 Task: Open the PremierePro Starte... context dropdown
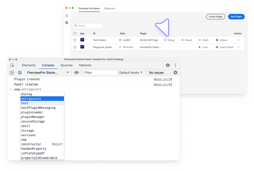(48, 73)
